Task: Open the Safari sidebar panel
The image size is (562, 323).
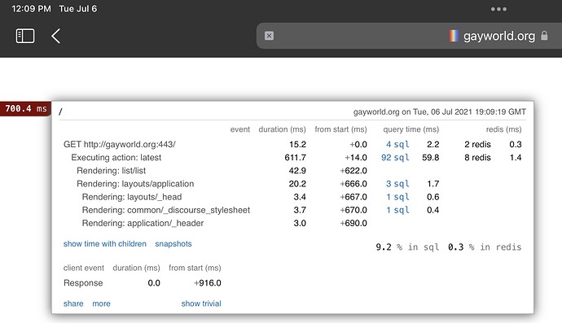Action: (25, 36)
